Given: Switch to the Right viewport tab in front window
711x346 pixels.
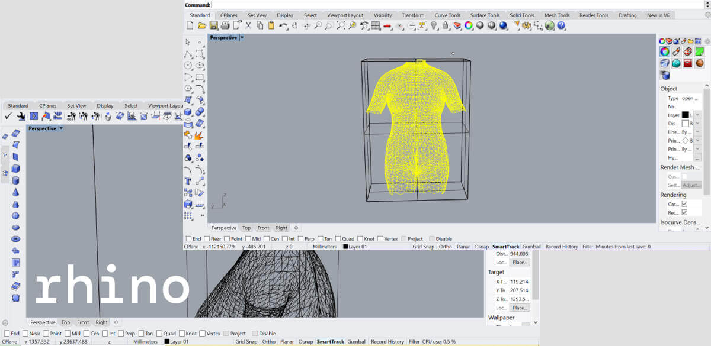Looking at the screenshot, I should pyautogui.click(x=281, y=228).
